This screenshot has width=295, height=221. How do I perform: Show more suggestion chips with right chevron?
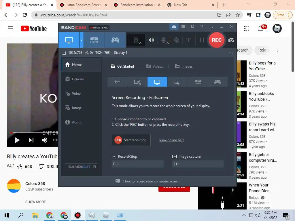pos(278,51)
